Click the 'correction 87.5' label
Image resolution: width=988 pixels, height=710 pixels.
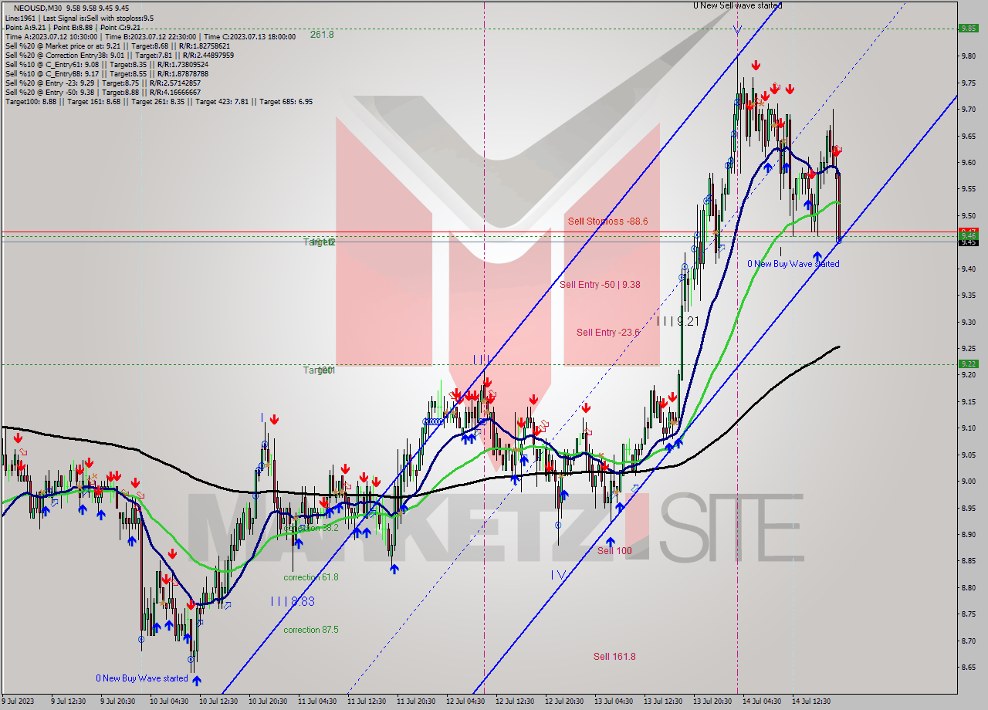(x=310, y=630)
